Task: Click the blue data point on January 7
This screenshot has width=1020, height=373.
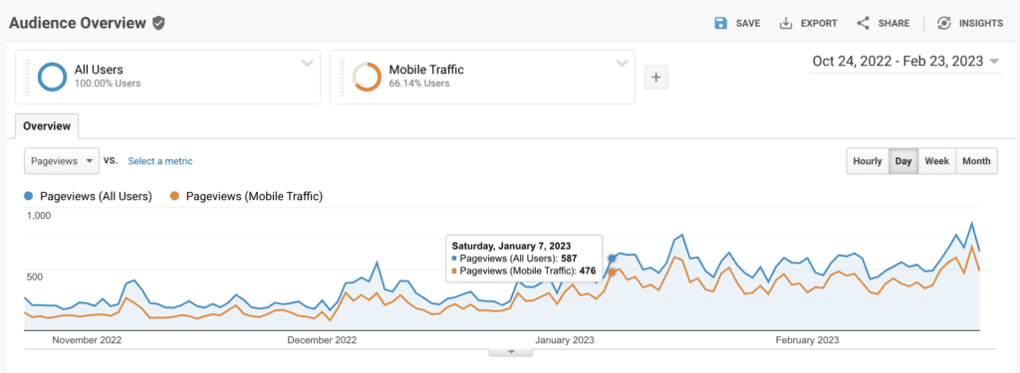Action: pos(613,258)
